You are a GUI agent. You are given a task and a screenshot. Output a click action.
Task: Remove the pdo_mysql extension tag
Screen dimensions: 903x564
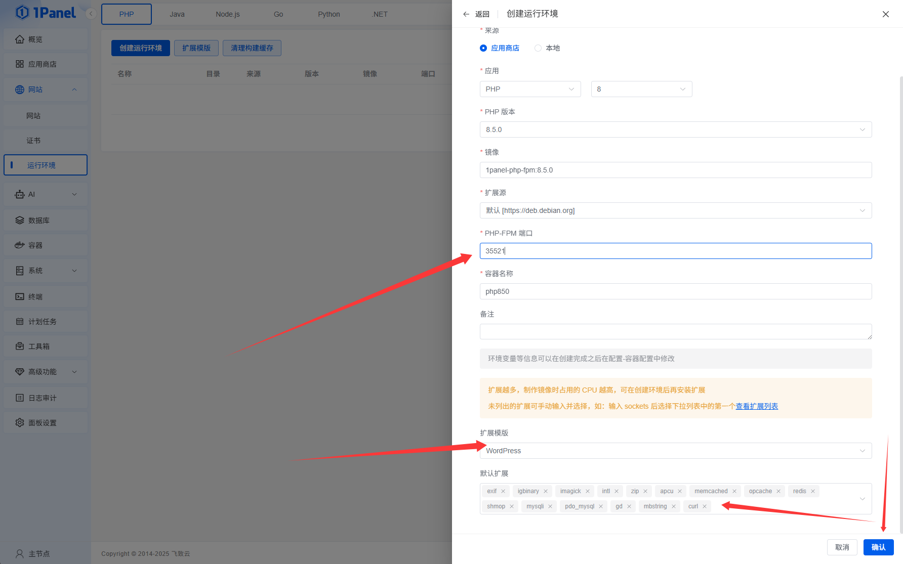pyautogui.click(x=601, y=506)
